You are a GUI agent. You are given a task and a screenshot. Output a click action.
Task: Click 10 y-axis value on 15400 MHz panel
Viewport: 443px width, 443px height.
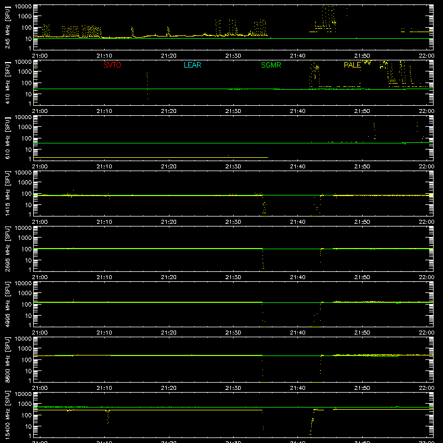(28, 426)
